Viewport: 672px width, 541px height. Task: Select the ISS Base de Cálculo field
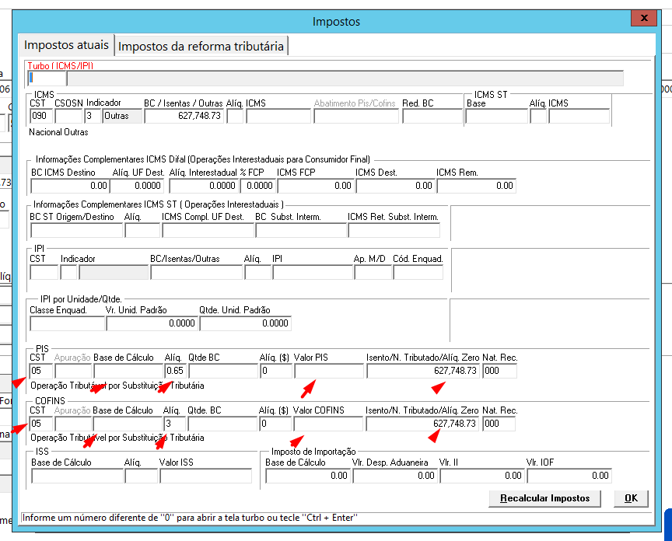77,476
